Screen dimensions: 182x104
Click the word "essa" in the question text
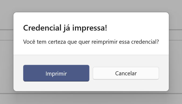pyautogui.click(x=124, y=42)
